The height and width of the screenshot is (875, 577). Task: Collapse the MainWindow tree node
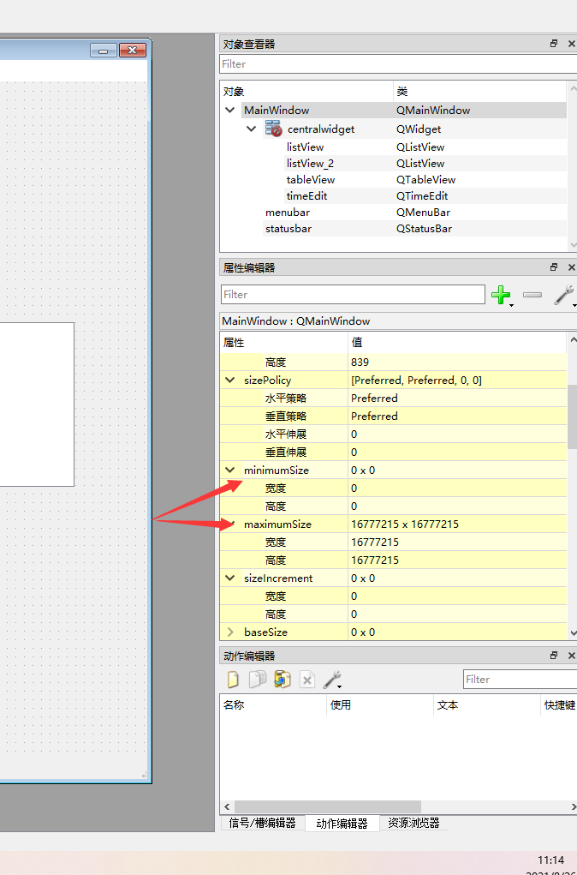(229, 110)
